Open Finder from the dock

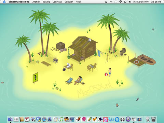coord(11,119)
